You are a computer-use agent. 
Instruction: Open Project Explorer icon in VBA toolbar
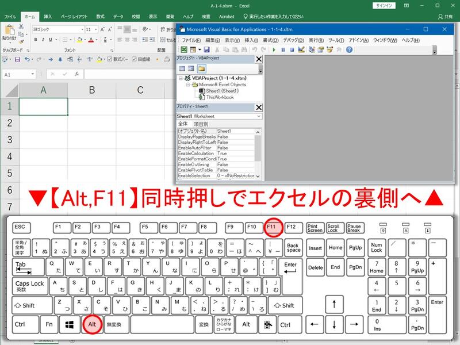pos(311,49)
